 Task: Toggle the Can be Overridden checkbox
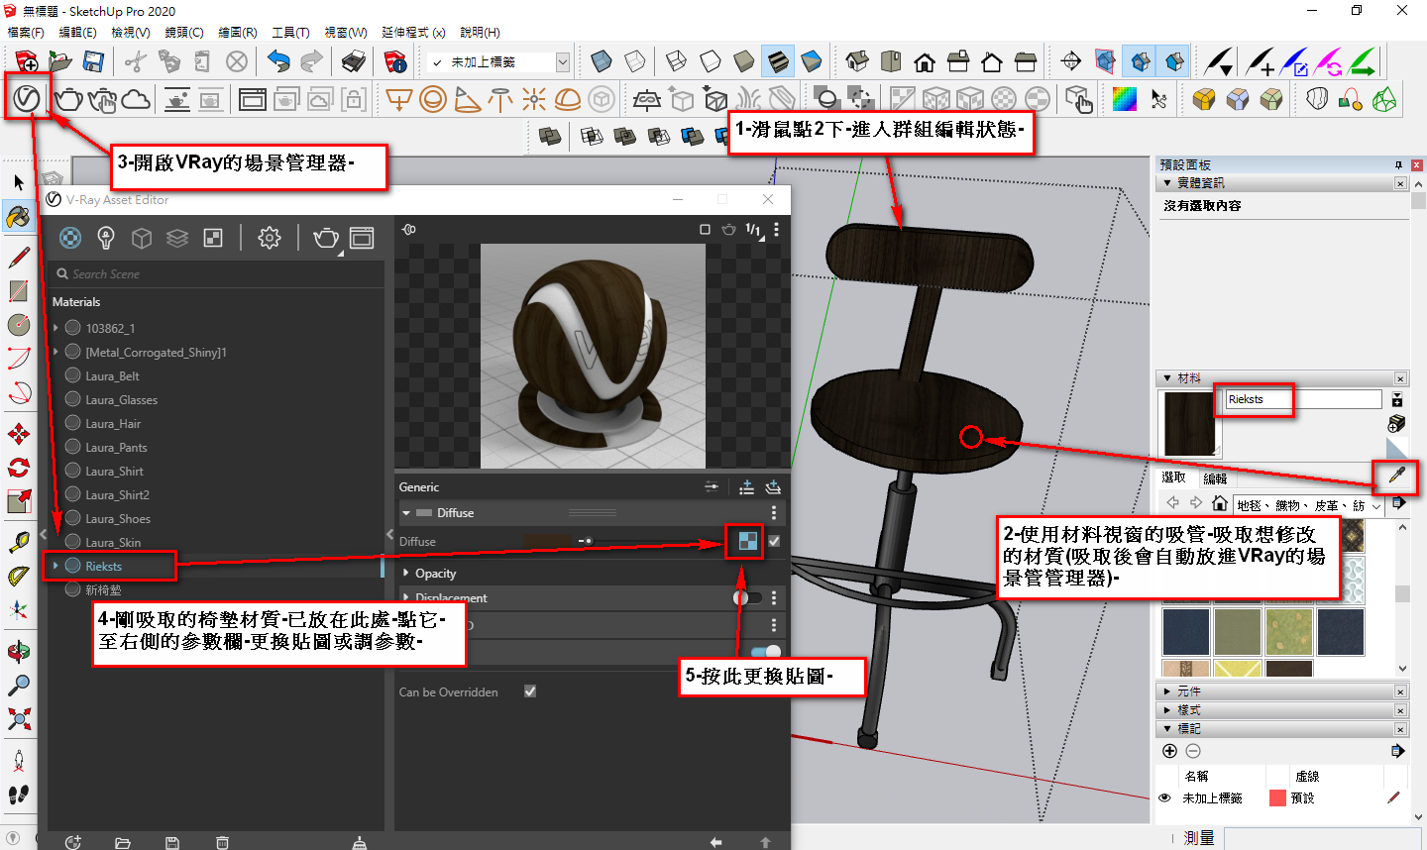pos(530,691)
